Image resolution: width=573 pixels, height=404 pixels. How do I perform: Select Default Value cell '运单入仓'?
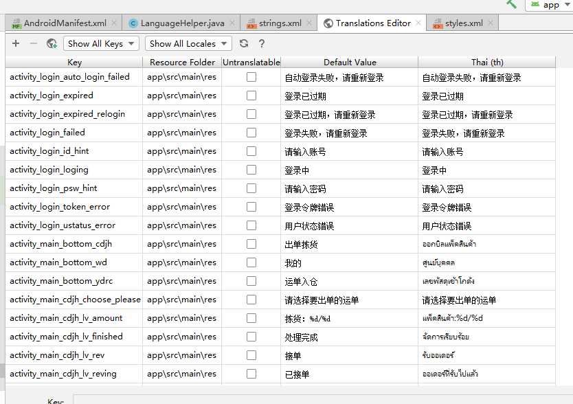point(349,281)
